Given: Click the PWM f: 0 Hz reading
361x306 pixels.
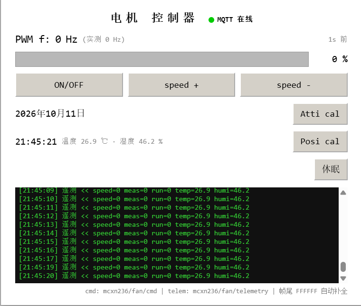Looking at the screenshot, I should click(46, 39).
